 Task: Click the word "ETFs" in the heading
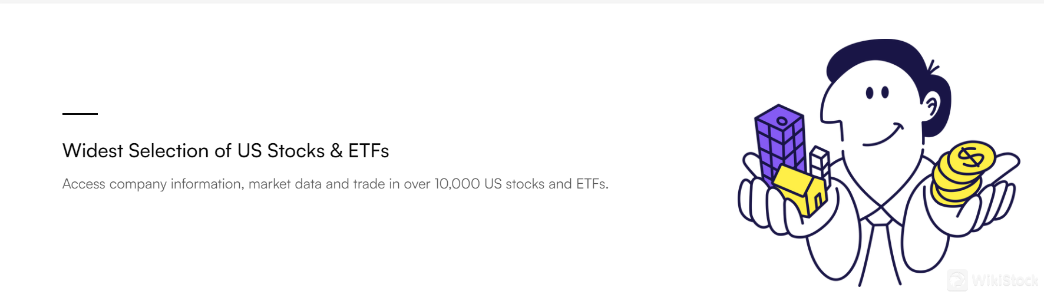click(x=368, y=151)
